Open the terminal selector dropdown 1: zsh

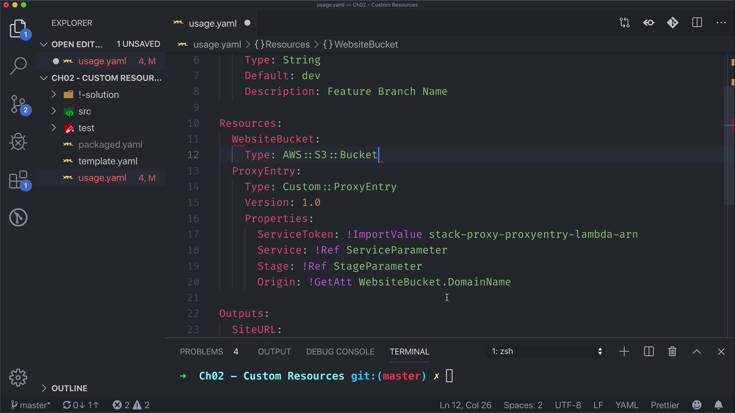click(546, 351)
